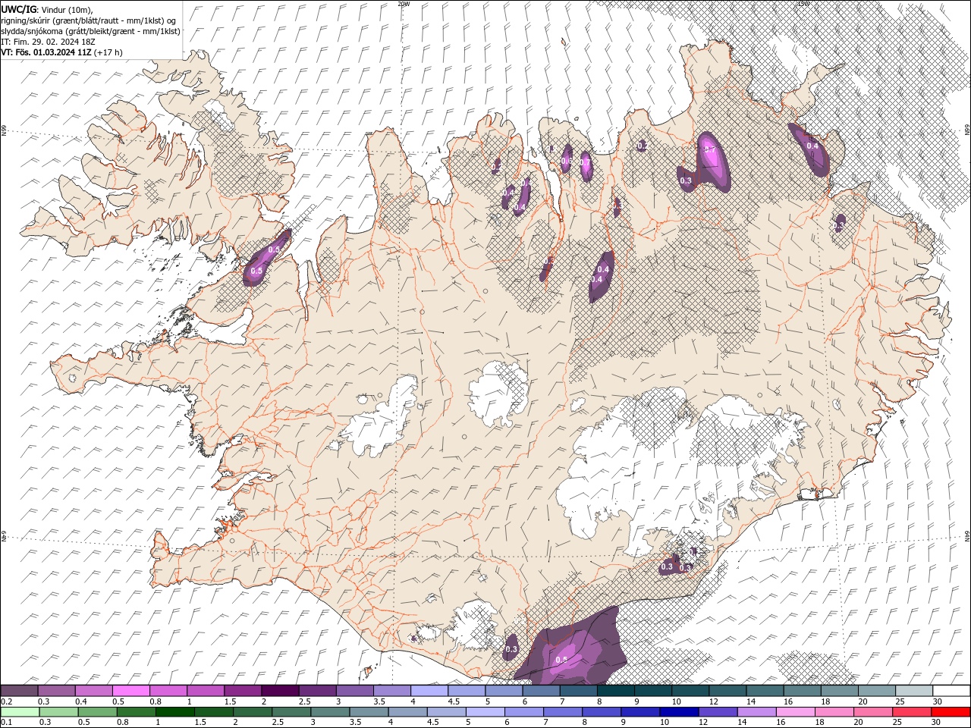Select the 8 dark teal snow legend swatch
This screenshot has height=728, width=971.
(x=615, y=691)
